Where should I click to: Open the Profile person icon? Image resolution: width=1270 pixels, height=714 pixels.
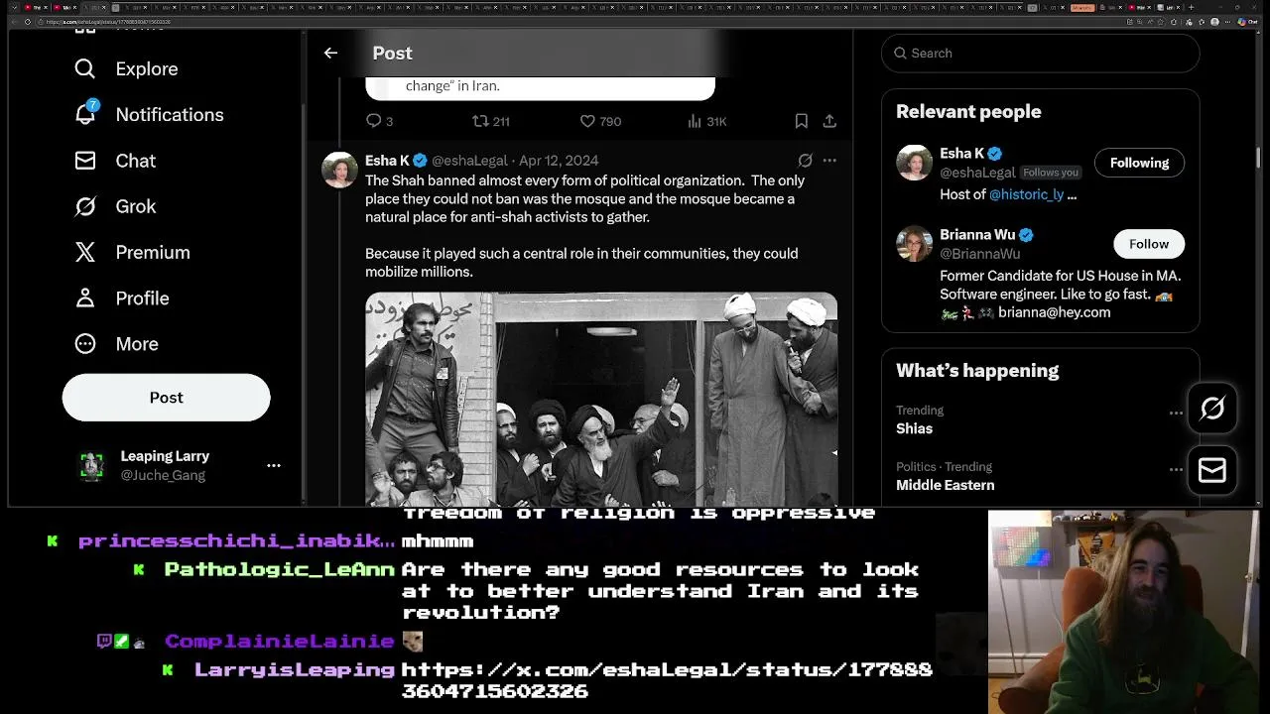[85, 297]
